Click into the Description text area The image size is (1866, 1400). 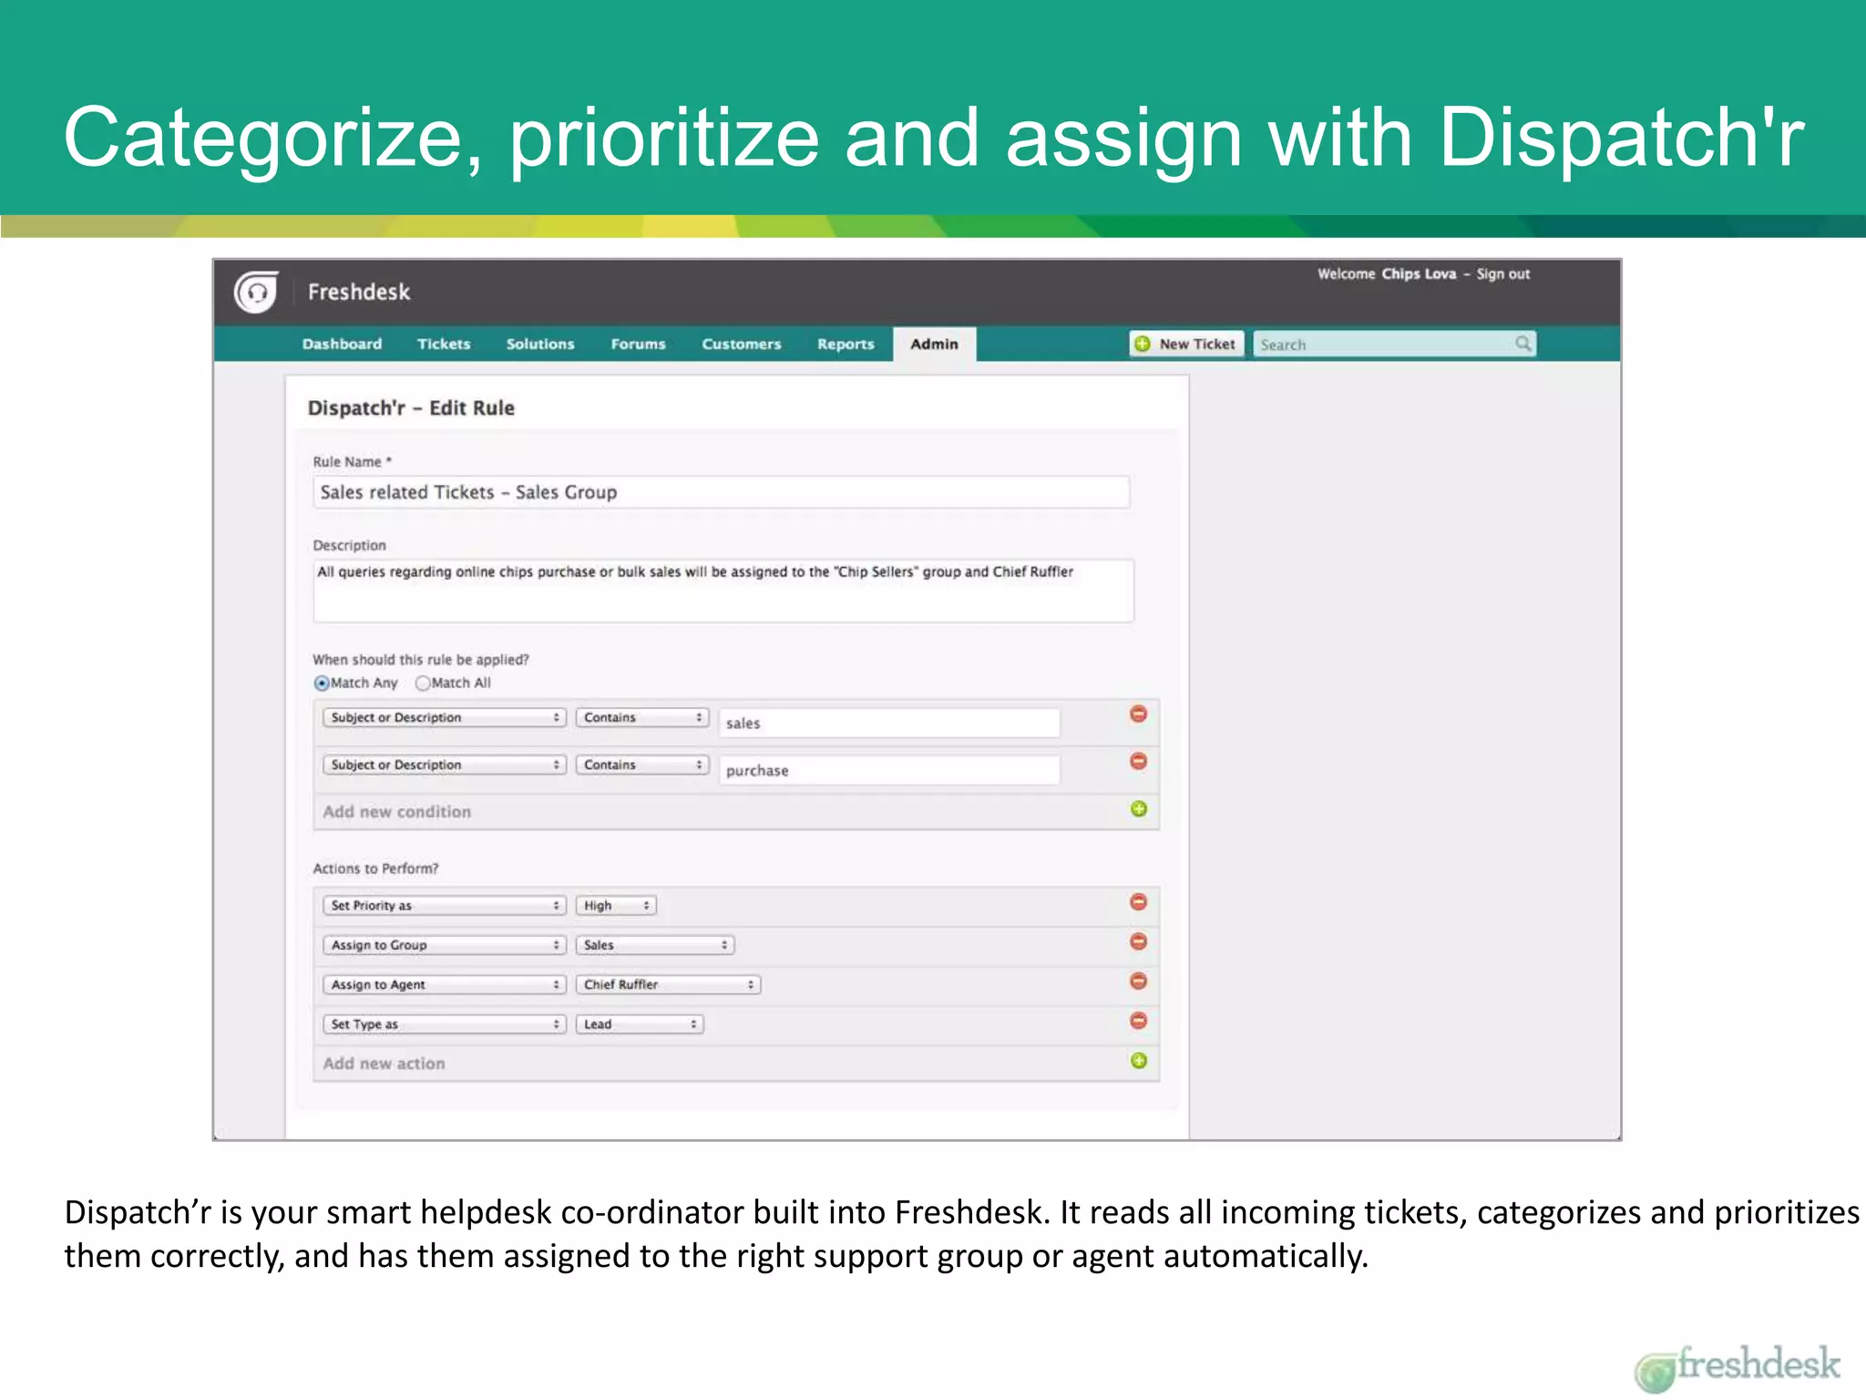pyautogui.click(x=723, y=591)
